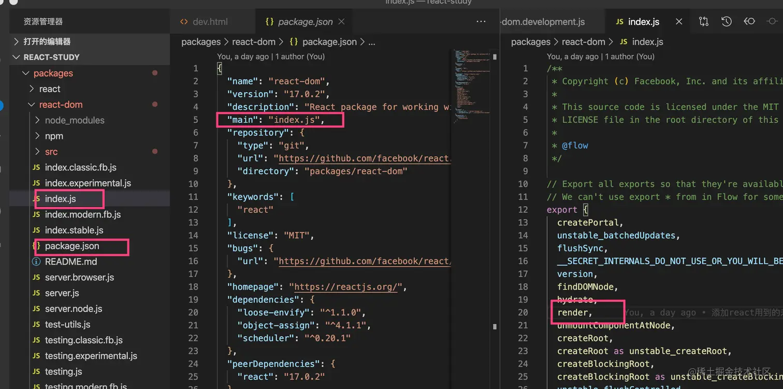
Task: Open server.node.js from the file list
Action: point(74,309)
